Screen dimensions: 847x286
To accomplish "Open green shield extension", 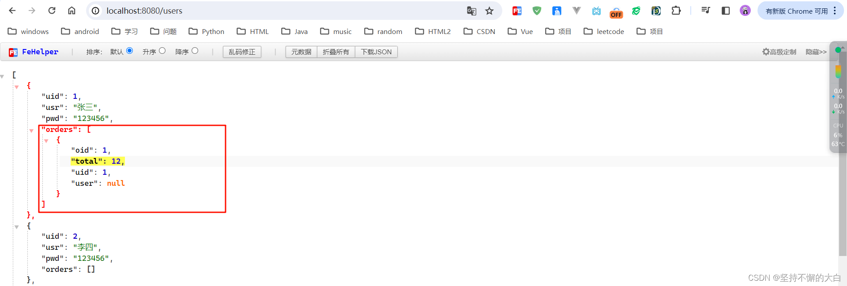I will tap(537, 11).
